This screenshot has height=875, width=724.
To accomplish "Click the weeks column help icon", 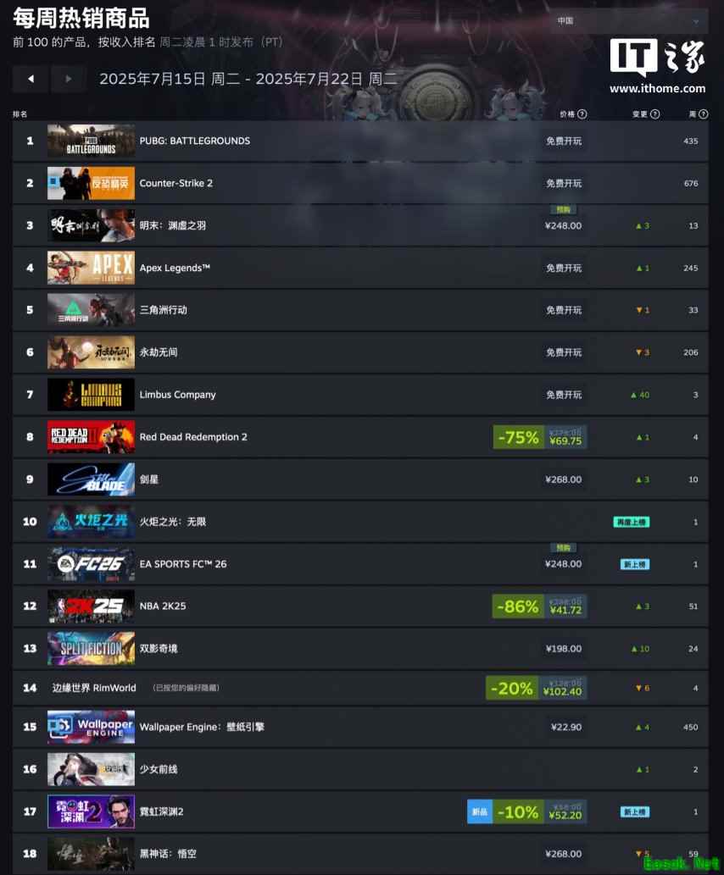I will 704,114.
